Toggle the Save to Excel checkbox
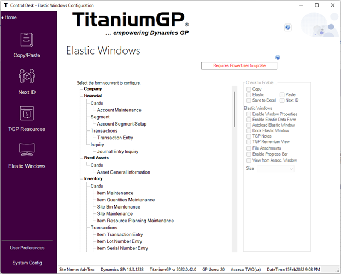 [x=249, y=100]
